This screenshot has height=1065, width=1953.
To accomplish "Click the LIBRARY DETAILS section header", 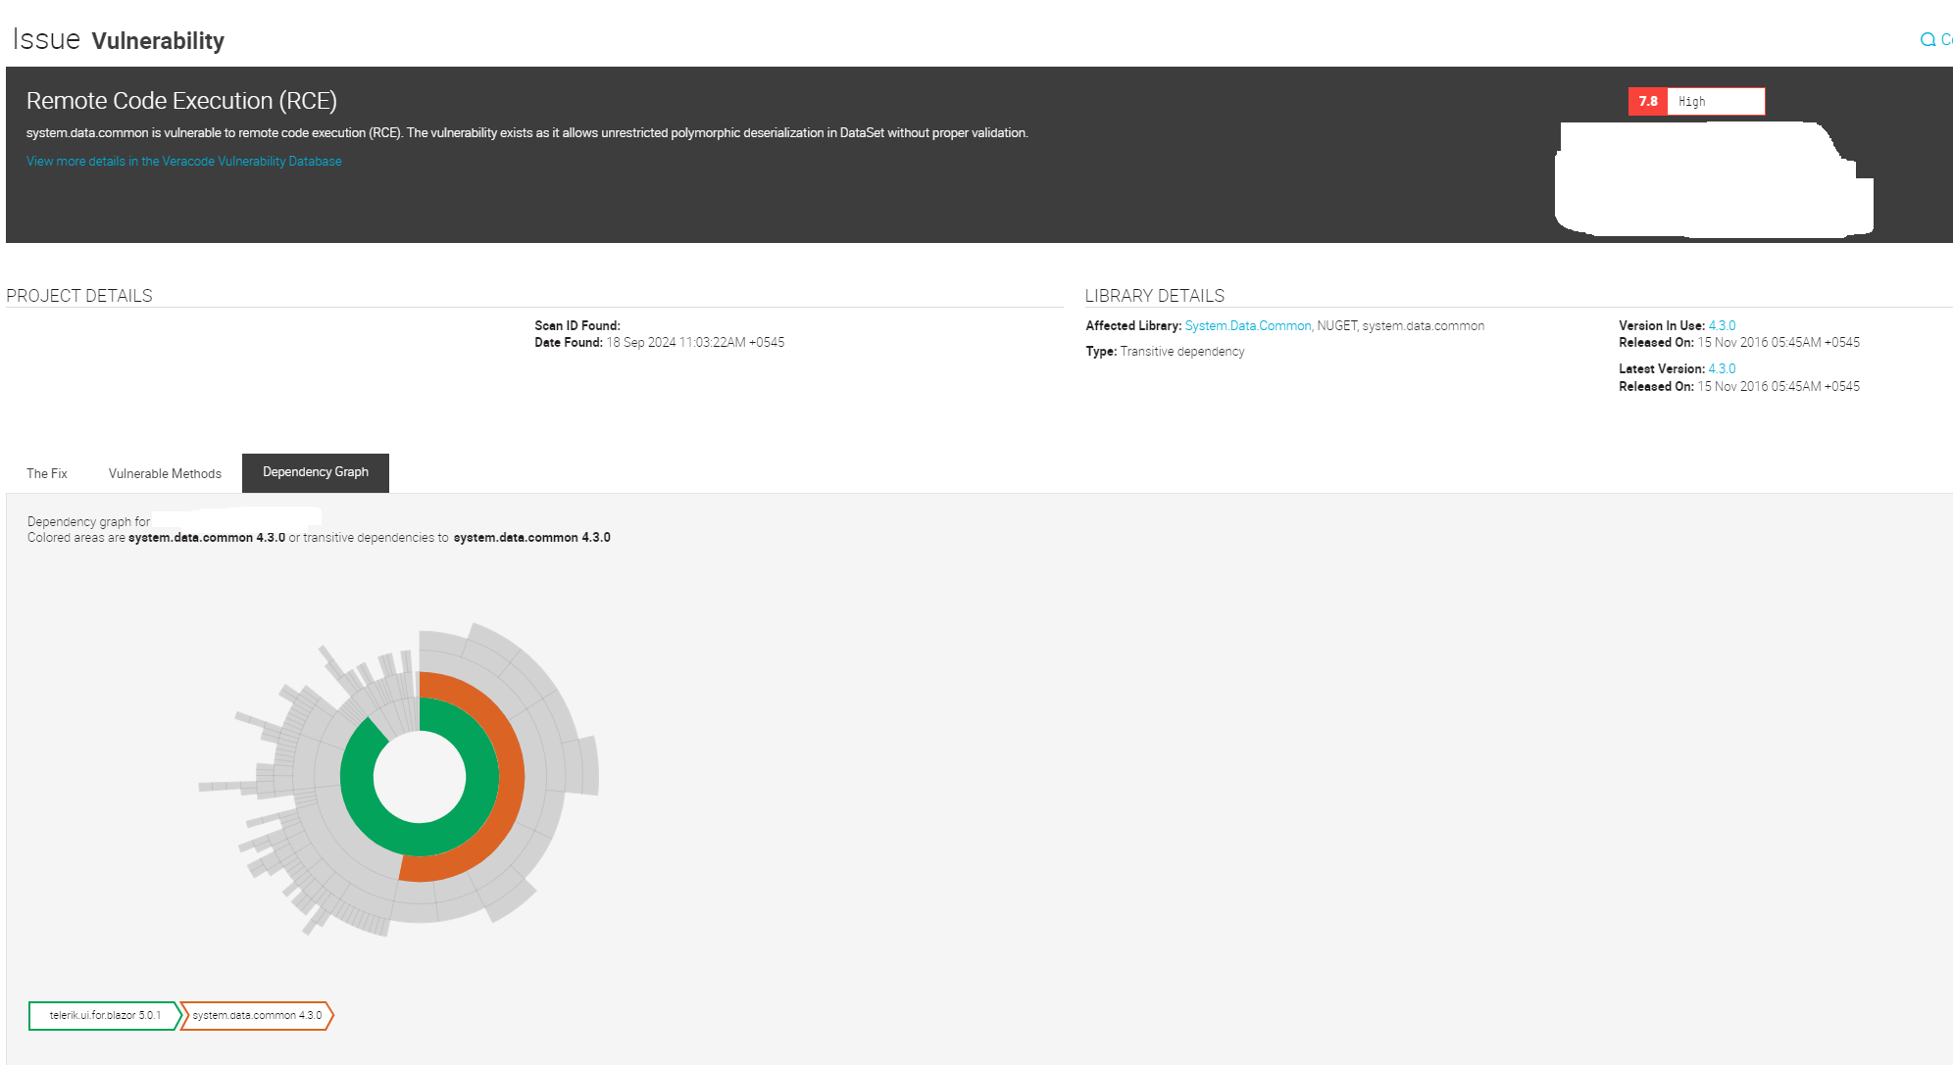I will pyautogui.click(x=1154, y=296).
